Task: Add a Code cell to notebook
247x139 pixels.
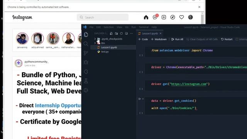Action: [143, 39]
